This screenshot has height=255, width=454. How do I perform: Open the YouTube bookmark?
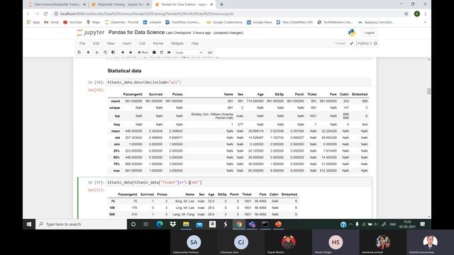(72, 22)
